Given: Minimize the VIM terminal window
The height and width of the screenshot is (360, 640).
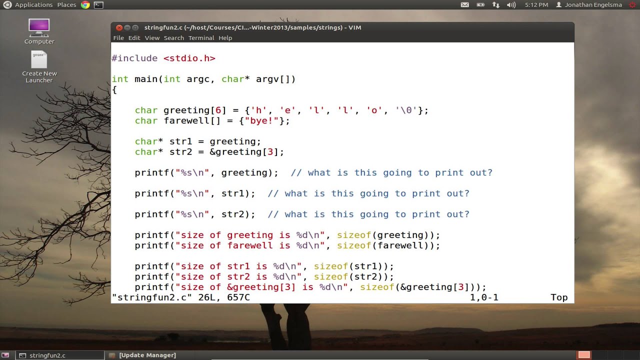Looking at the screenshot, I should point(127,27).
